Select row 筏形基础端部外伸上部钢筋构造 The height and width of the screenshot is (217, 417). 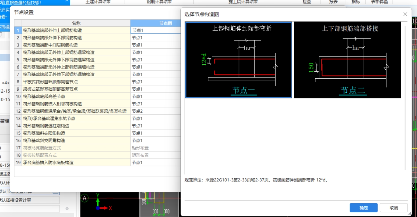(x=76, y=30)
